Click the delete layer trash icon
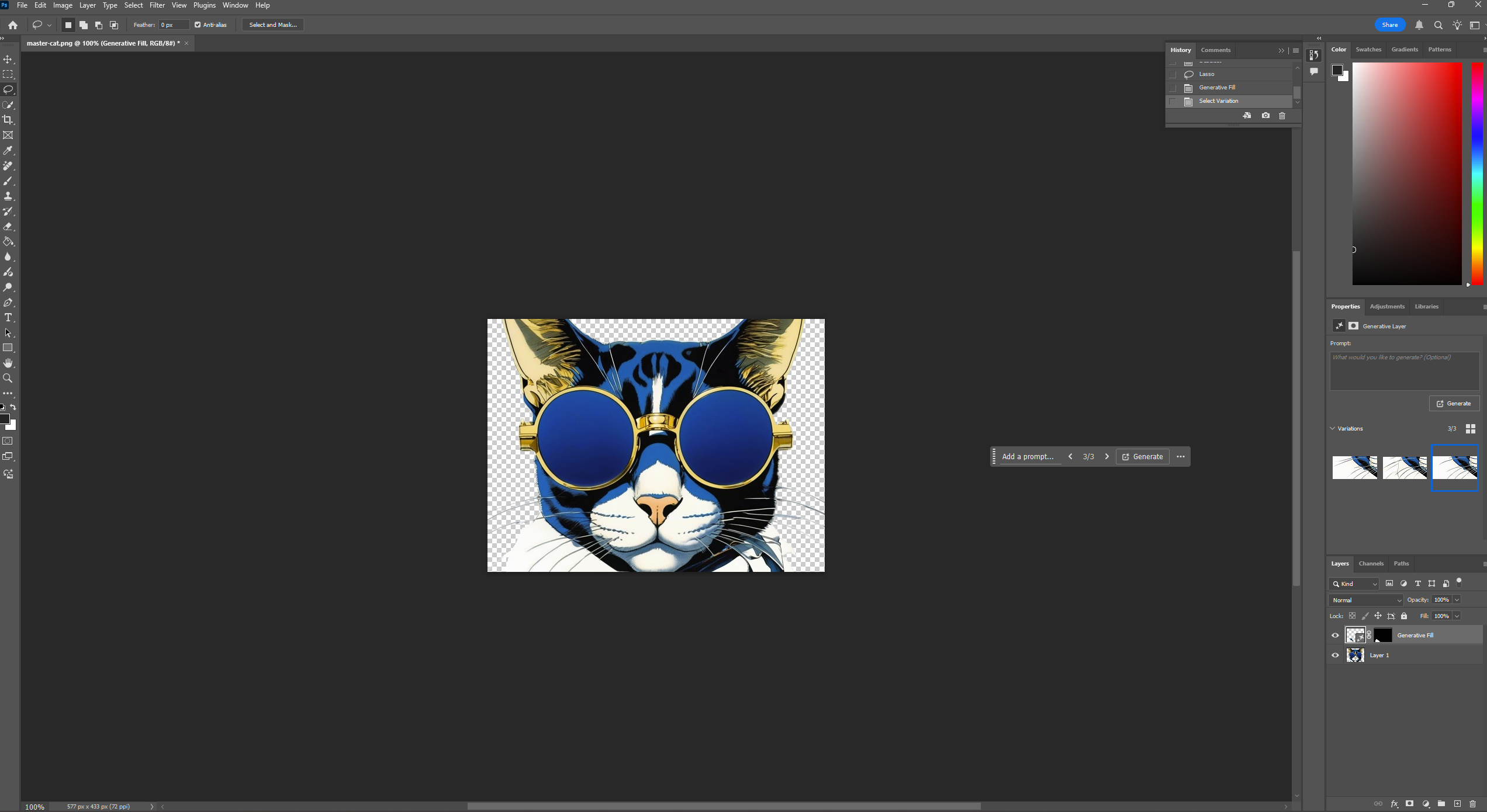The height and width of the screenshot is (812, 1487). point(1473,804)
